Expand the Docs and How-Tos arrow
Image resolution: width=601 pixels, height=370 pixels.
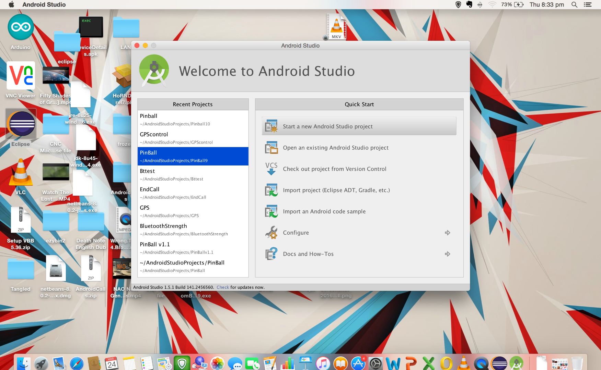pyautogui.click(x=447, y=254)
